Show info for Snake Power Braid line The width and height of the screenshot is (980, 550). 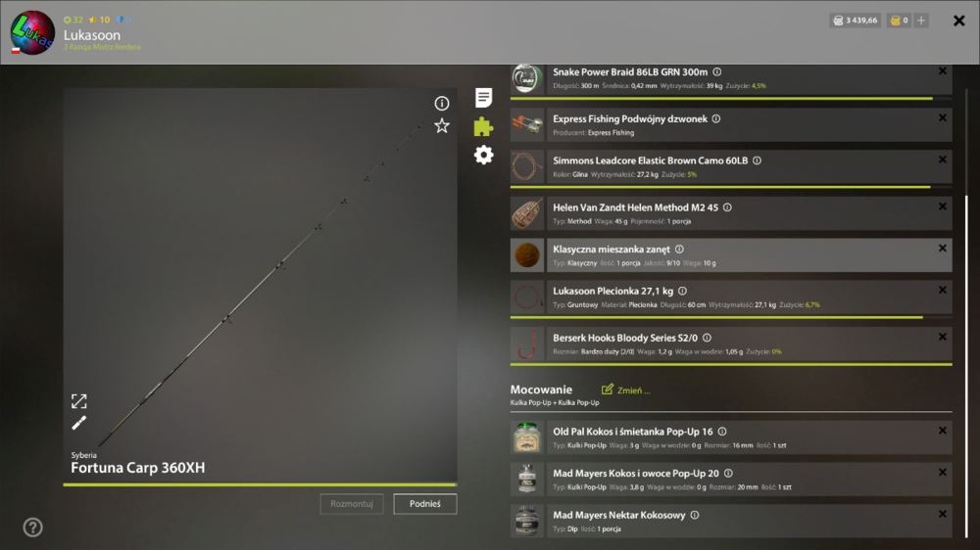[x=717, y=71]
